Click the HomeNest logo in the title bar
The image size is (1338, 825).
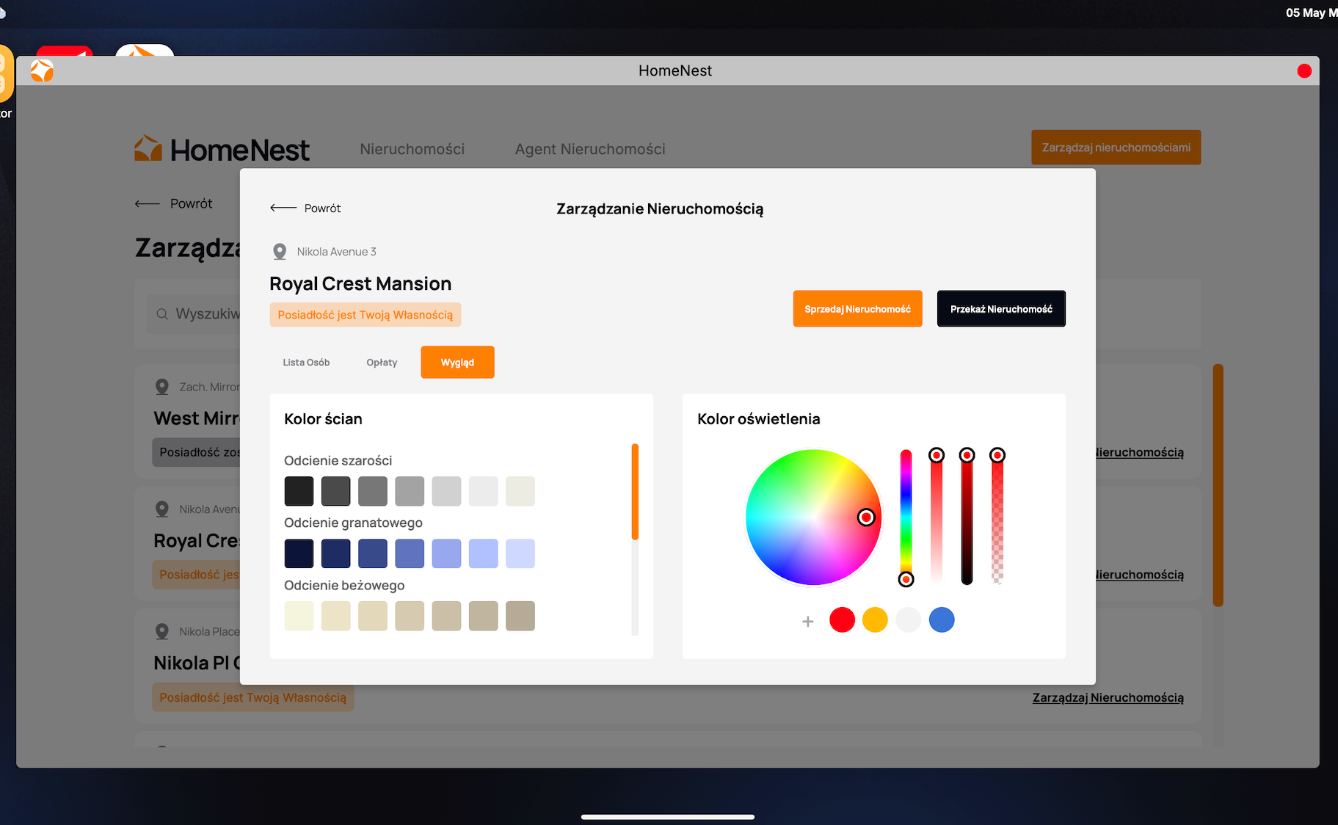[x=42, y=71]
